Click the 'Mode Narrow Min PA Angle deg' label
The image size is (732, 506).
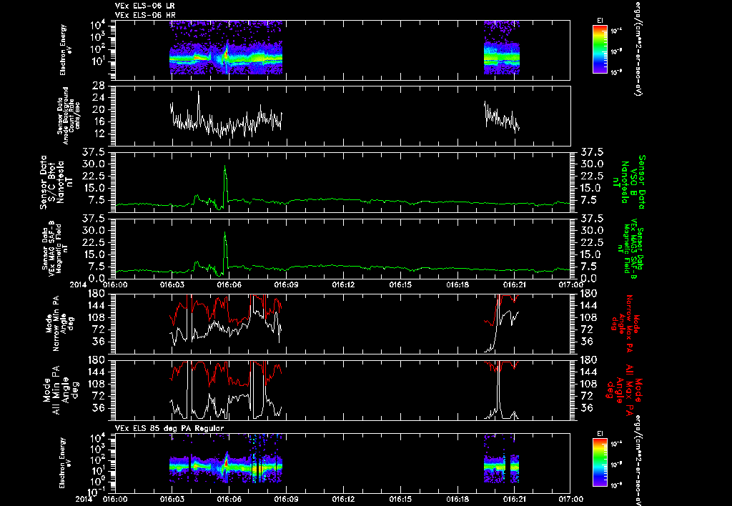point(61,322)
